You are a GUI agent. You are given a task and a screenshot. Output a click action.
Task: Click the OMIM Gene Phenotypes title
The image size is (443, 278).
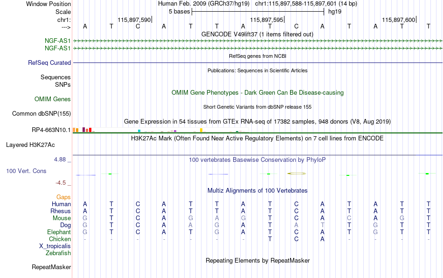pos(258,93)
